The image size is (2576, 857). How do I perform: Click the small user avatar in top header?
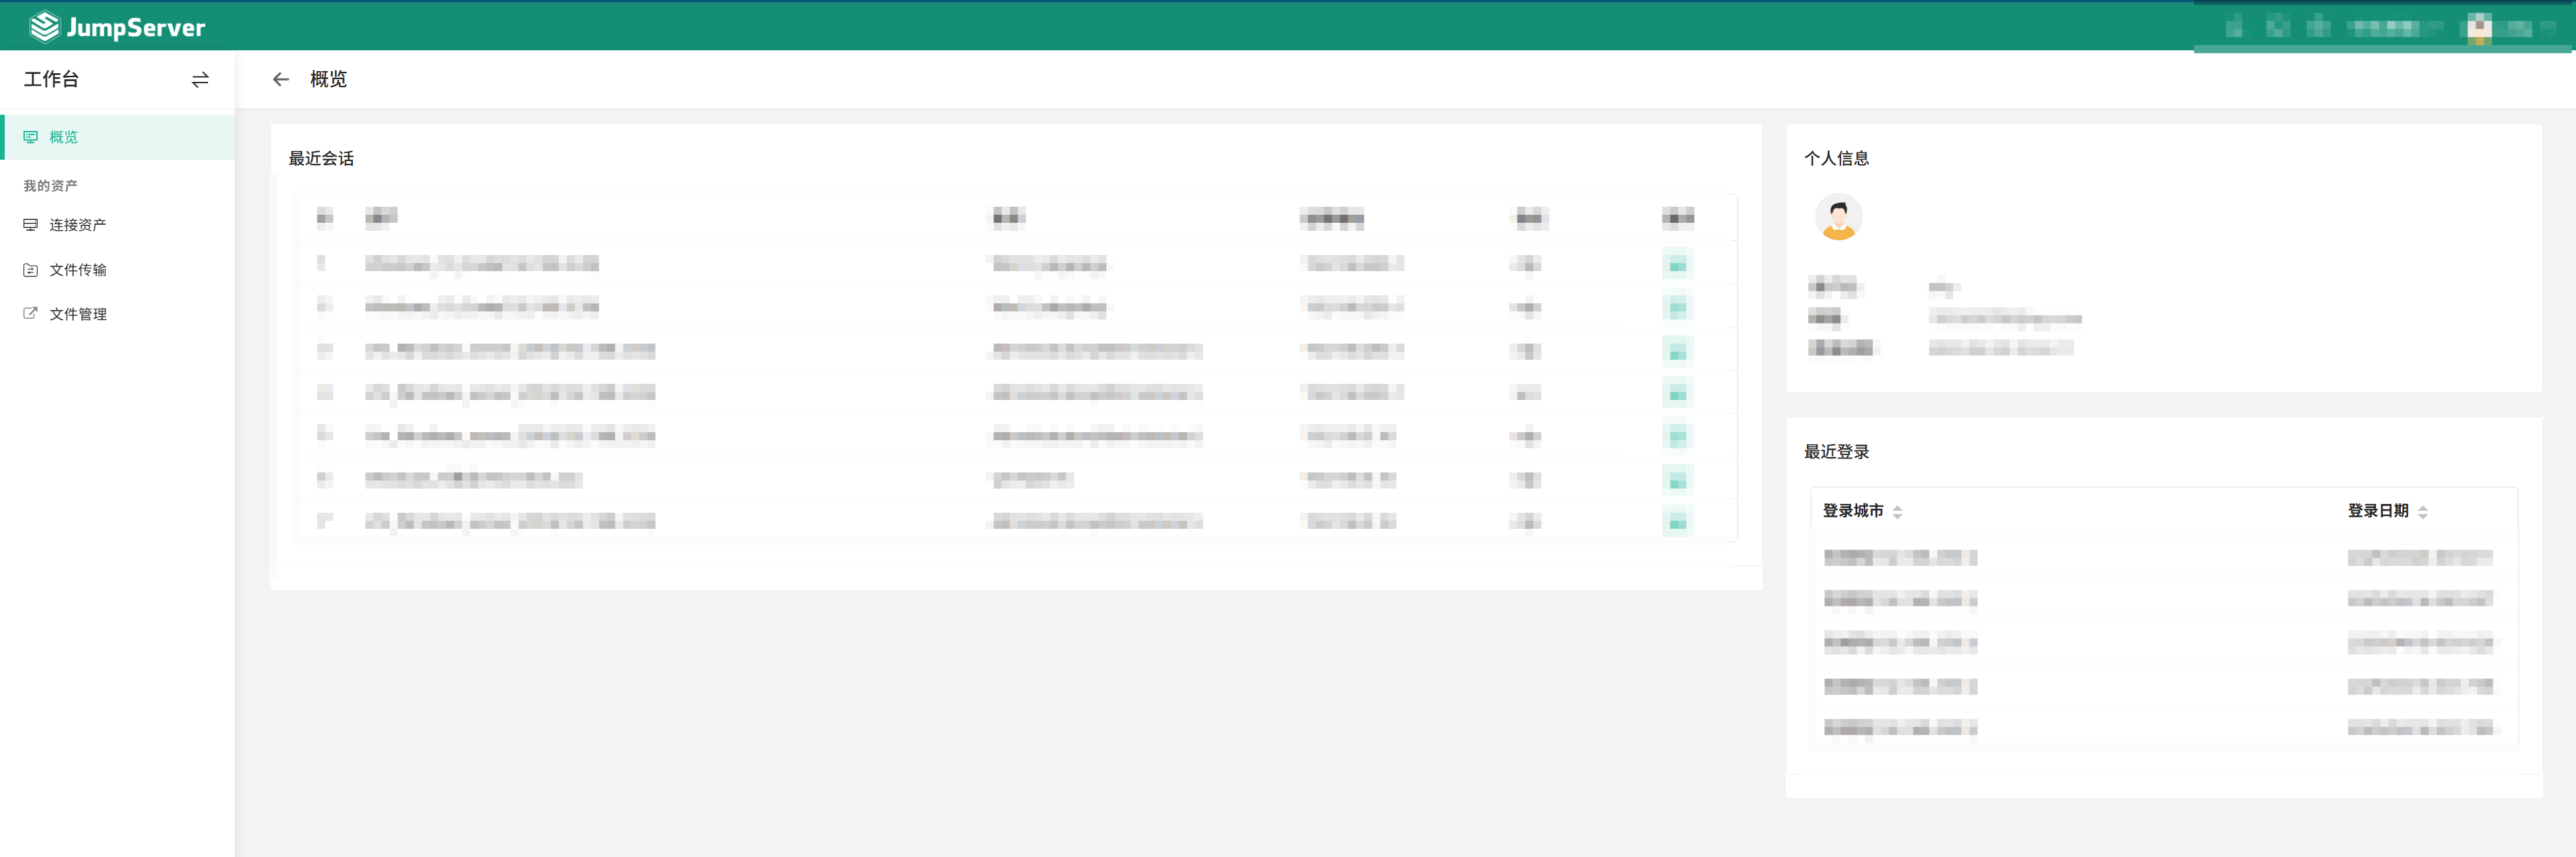[x=2479, y=27]
